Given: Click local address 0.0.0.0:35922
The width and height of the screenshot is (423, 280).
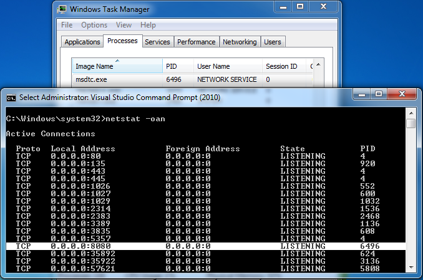Looking at the screenshot, I should 83,261.
